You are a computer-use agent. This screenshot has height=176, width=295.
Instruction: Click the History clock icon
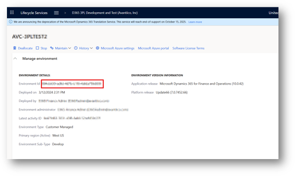pos(76,48)
